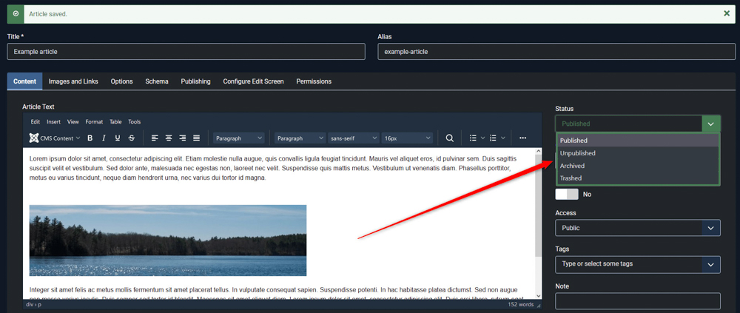The image size is (740, 313).
Task: Align text to the left
Action: (x=155, y=138)
